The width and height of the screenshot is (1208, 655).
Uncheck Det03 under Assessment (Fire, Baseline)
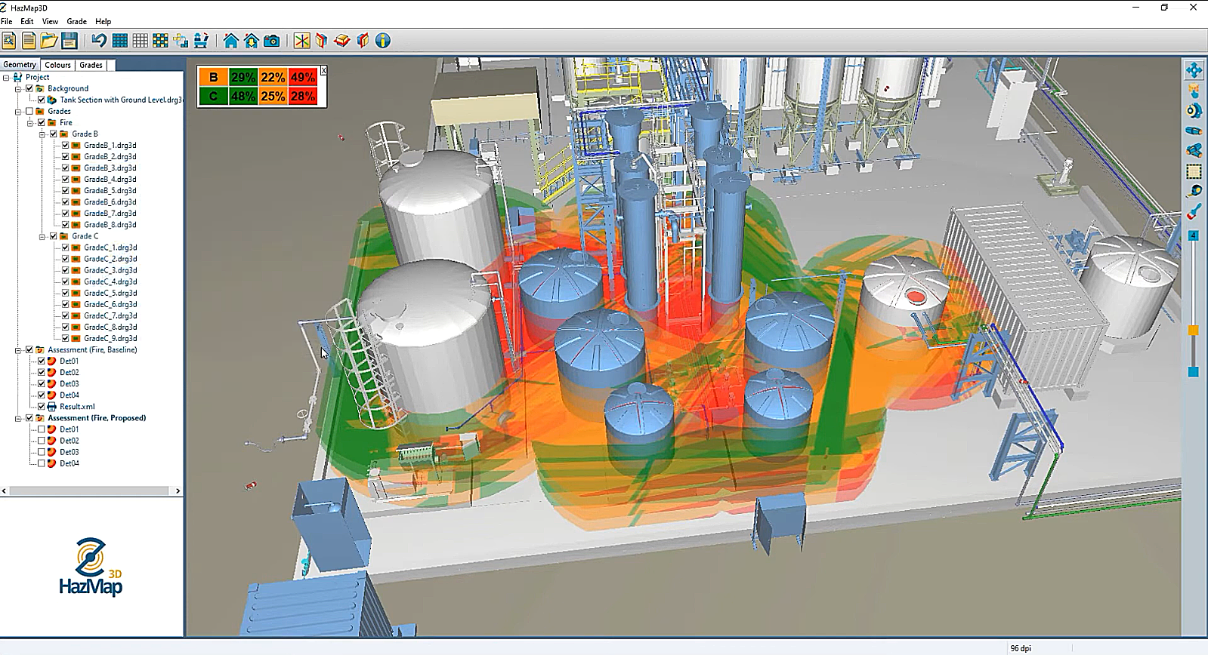[x=42, y=384]
